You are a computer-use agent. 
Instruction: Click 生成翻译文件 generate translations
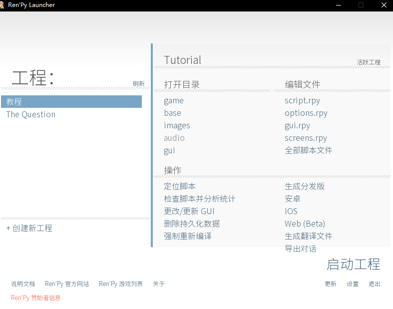tap(308, 236)
